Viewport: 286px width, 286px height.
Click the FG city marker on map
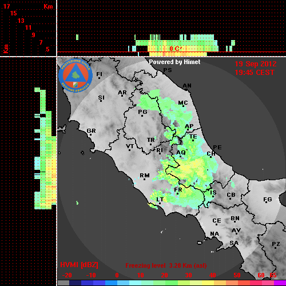(266, 203)
